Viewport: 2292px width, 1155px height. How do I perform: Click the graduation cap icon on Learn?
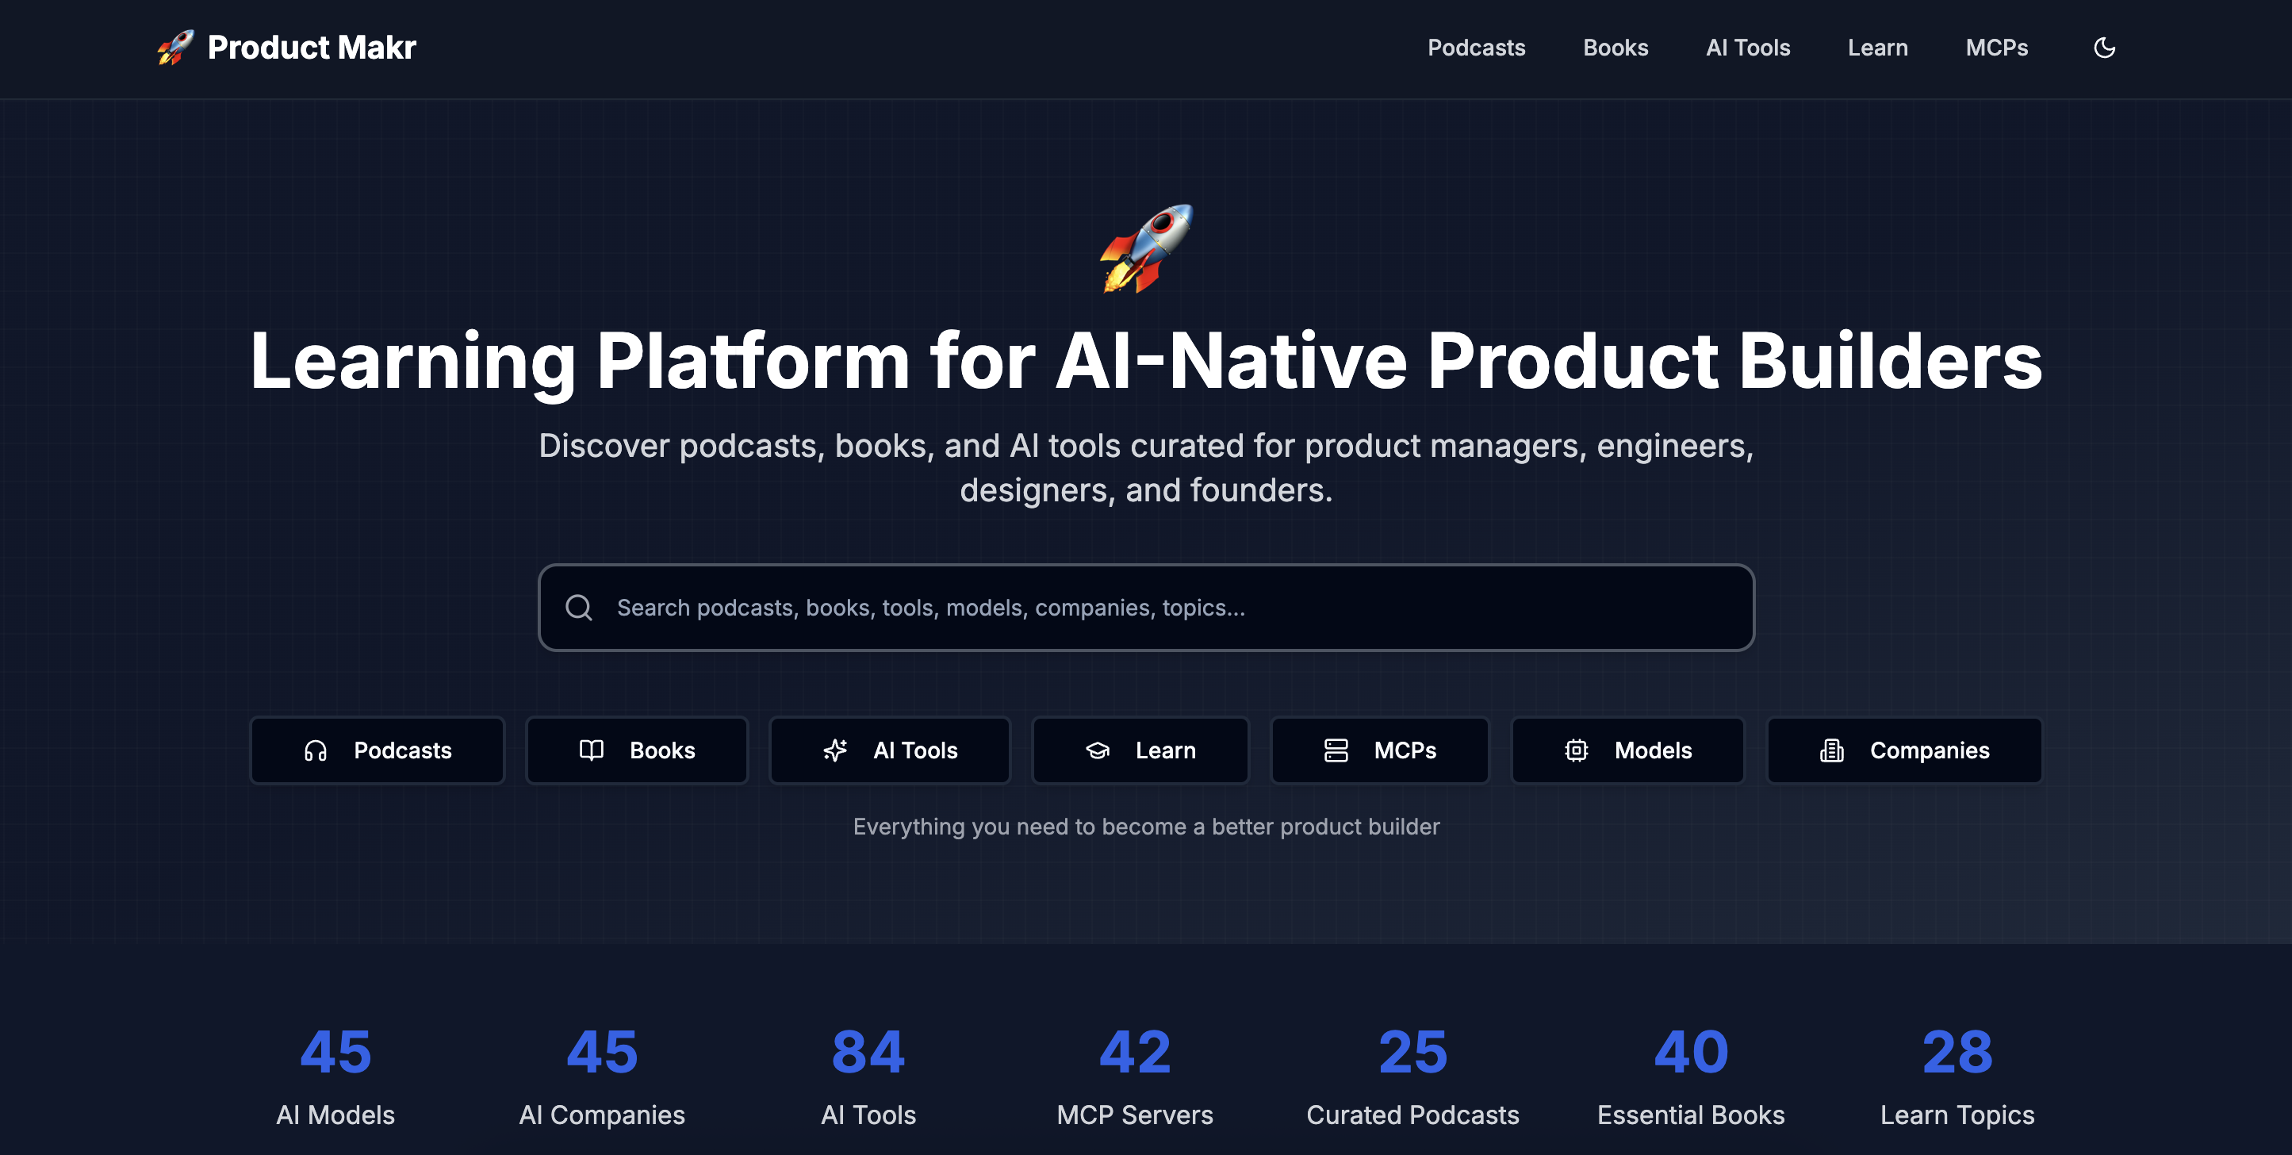[x=1098, y=750]
